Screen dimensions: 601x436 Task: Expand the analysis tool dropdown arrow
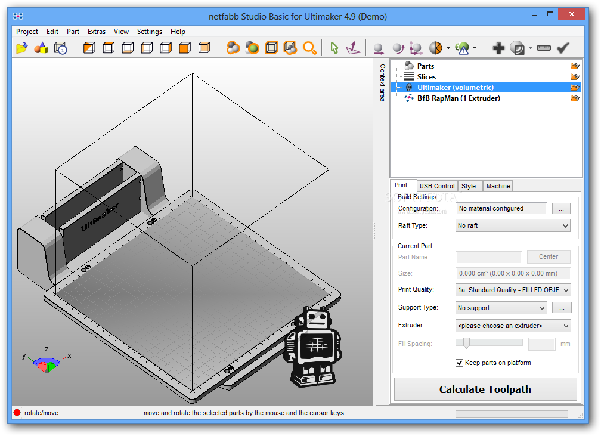click(475, 48)
